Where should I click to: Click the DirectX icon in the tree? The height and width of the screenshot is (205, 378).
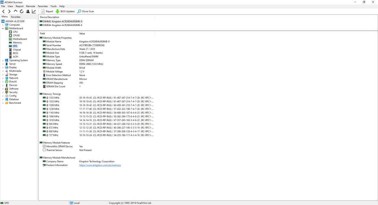coord(6,82)
